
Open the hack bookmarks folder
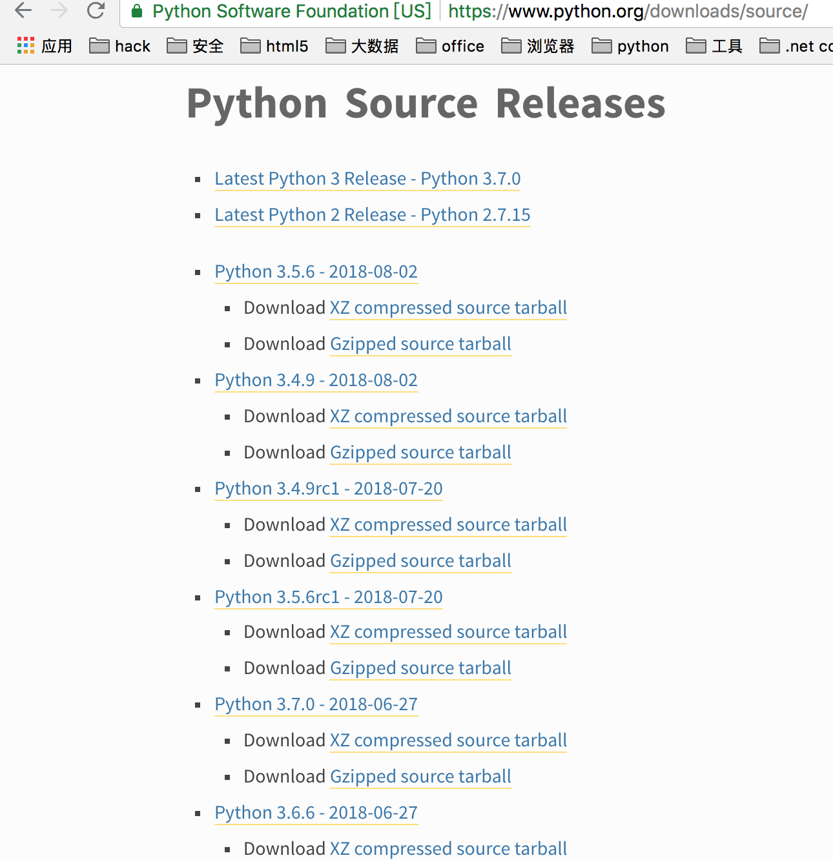[x=120, y=46]
